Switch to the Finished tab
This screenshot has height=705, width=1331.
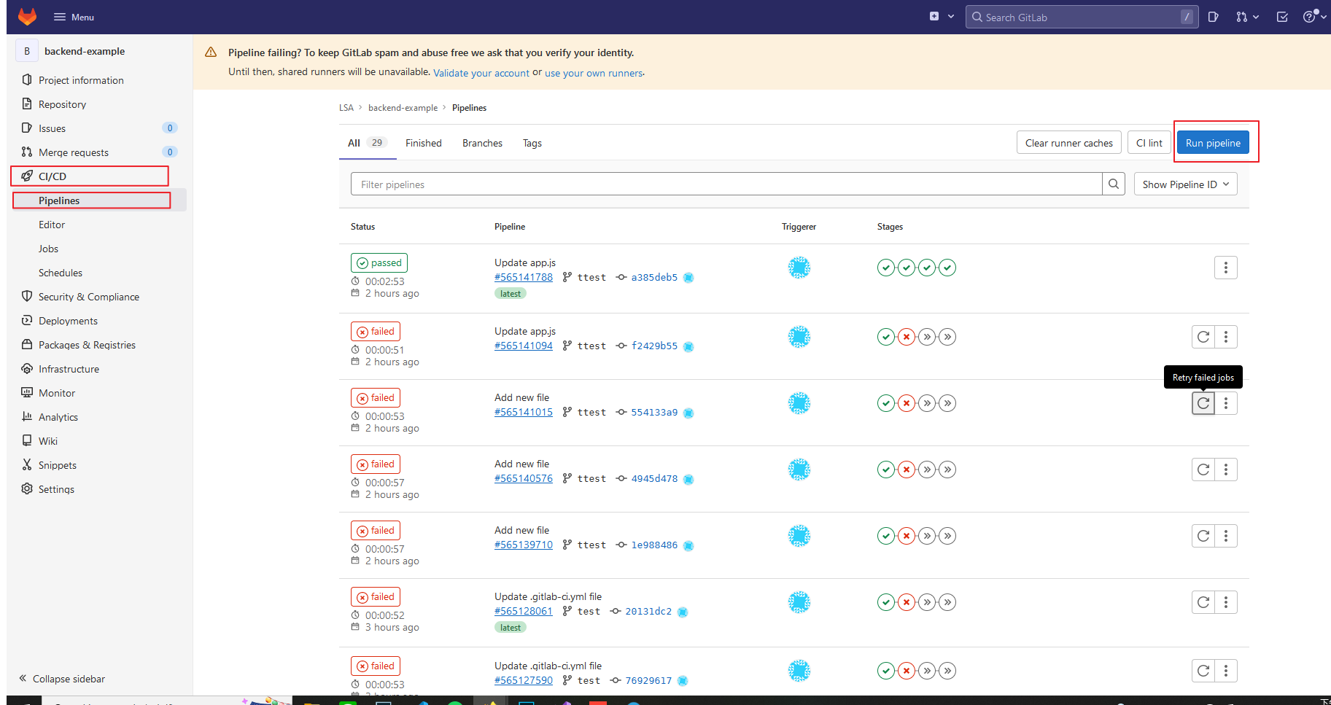tap(423, 143)
